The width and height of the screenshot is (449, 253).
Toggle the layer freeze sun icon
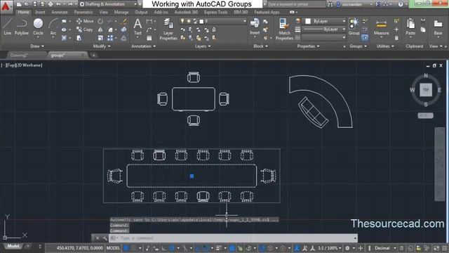point(189,21)
